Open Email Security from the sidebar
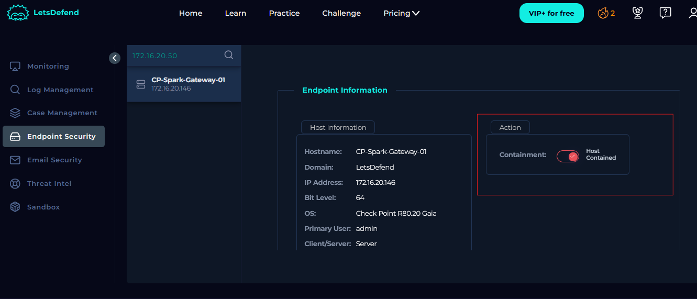 [x=54, y=160]
